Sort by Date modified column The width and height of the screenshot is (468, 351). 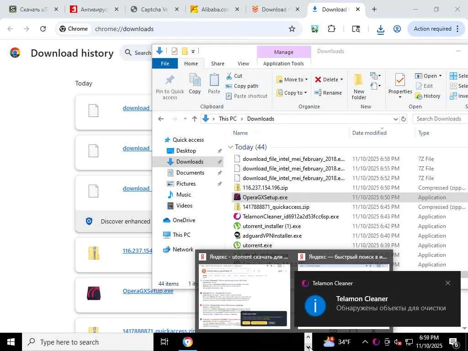pos(369,133)
